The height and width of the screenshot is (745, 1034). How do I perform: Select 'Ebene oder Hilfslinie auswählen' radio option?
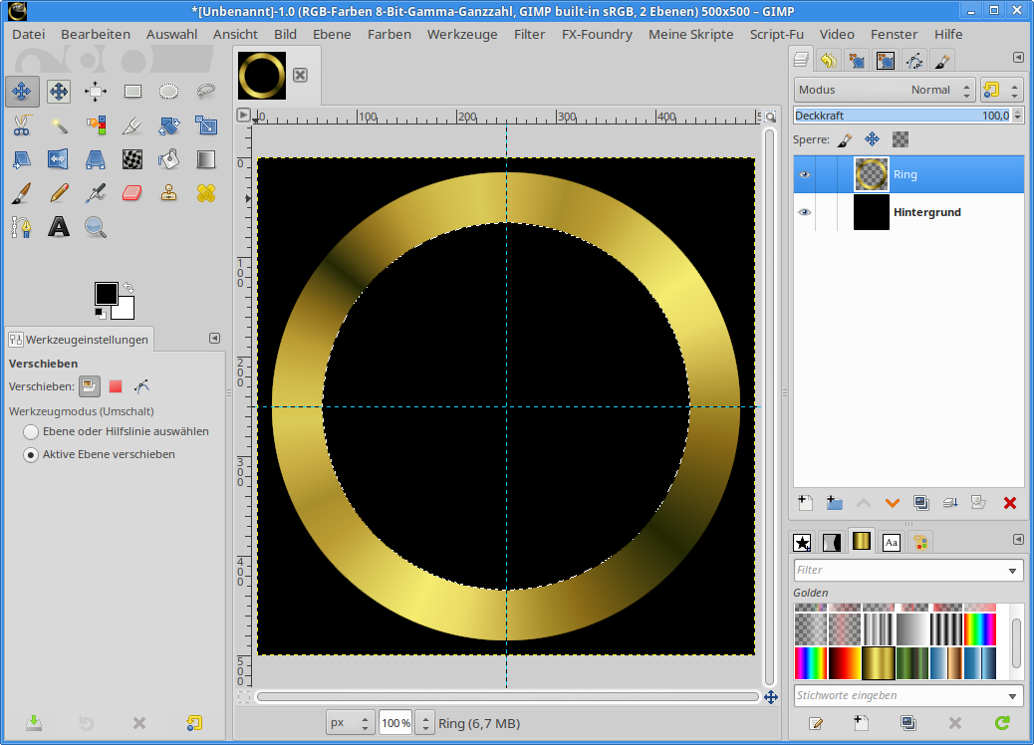tap(32, 432)
